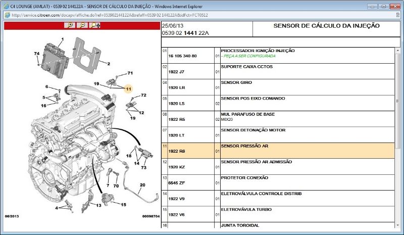Click the zoom out magnifier icon
This screenshot has width=404, height=235.
82,25
